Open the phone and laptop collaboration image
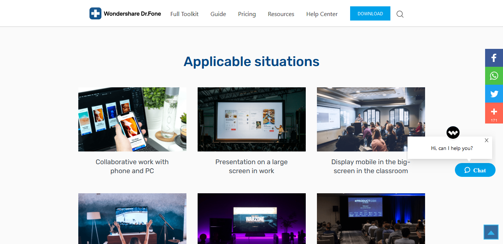The image size is (503, 244). pyautogui.click(x=132, y=119)
